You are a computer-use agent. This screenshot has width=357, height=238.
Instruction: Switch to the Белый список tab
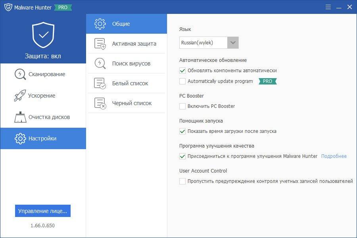tap(127, 83)
